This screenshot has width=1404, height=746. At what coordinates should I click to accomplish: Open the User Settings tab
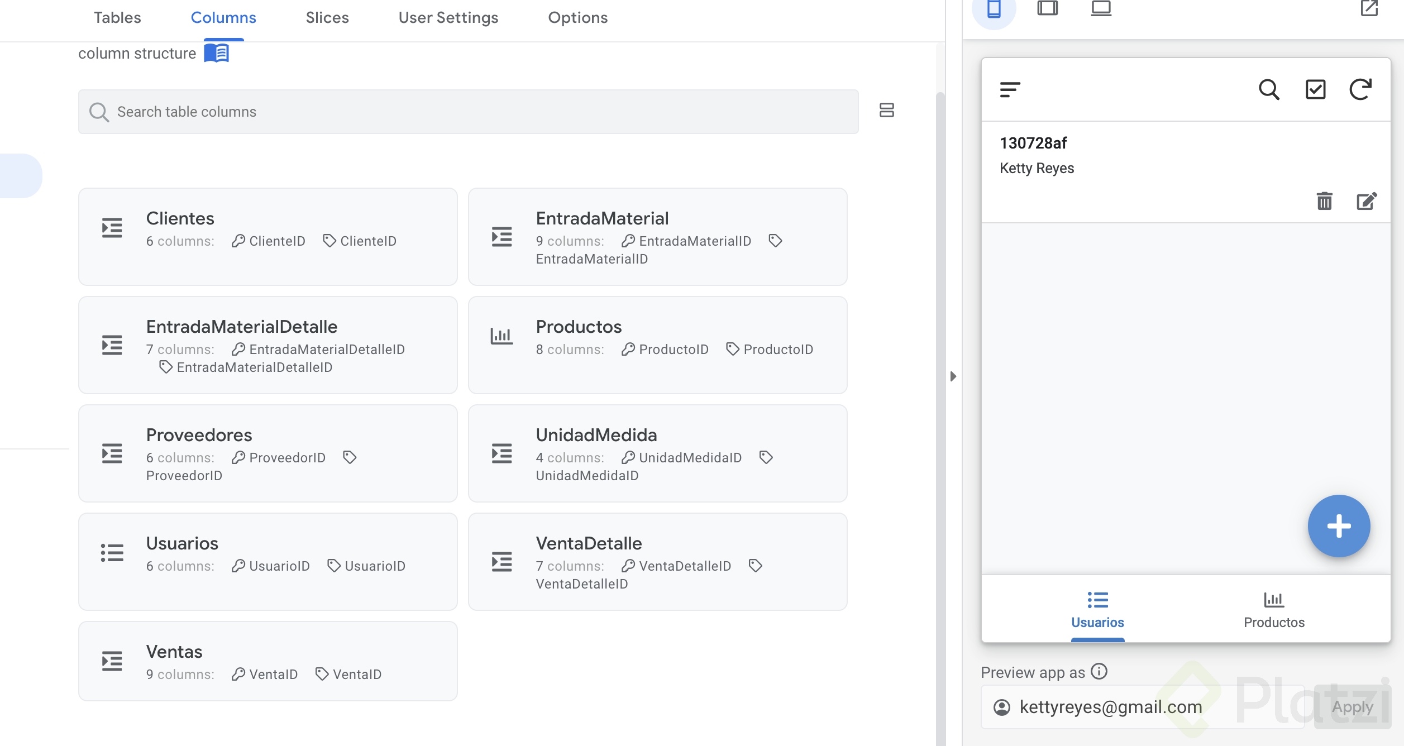[x=448, y=18]
